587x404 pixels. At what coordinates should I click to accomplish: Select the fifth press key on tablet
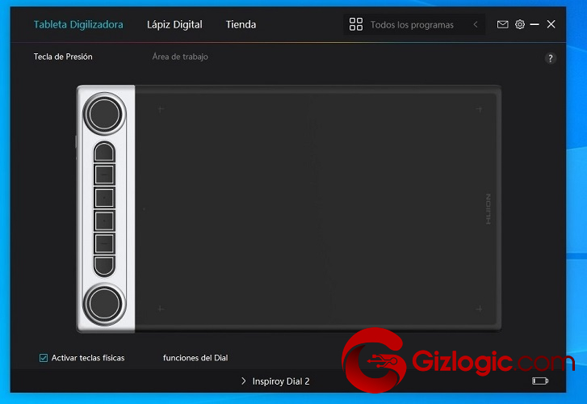[104, 243]
